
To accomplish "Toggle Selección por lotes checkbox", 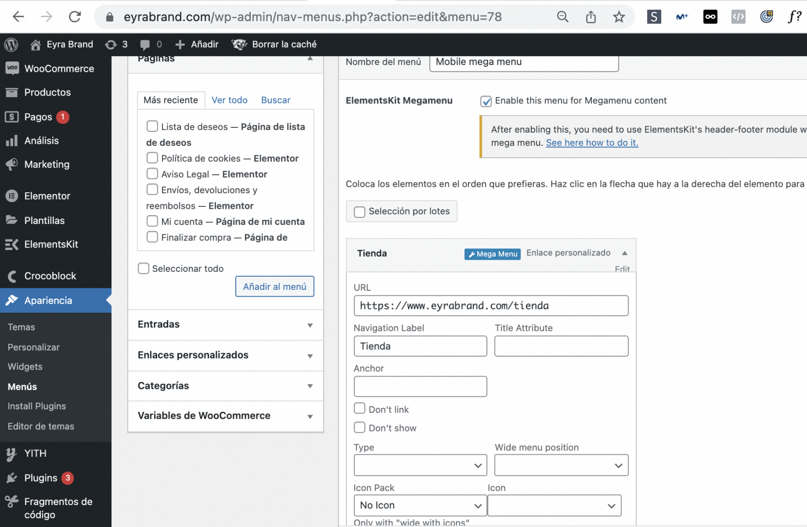I will [360, 212].
